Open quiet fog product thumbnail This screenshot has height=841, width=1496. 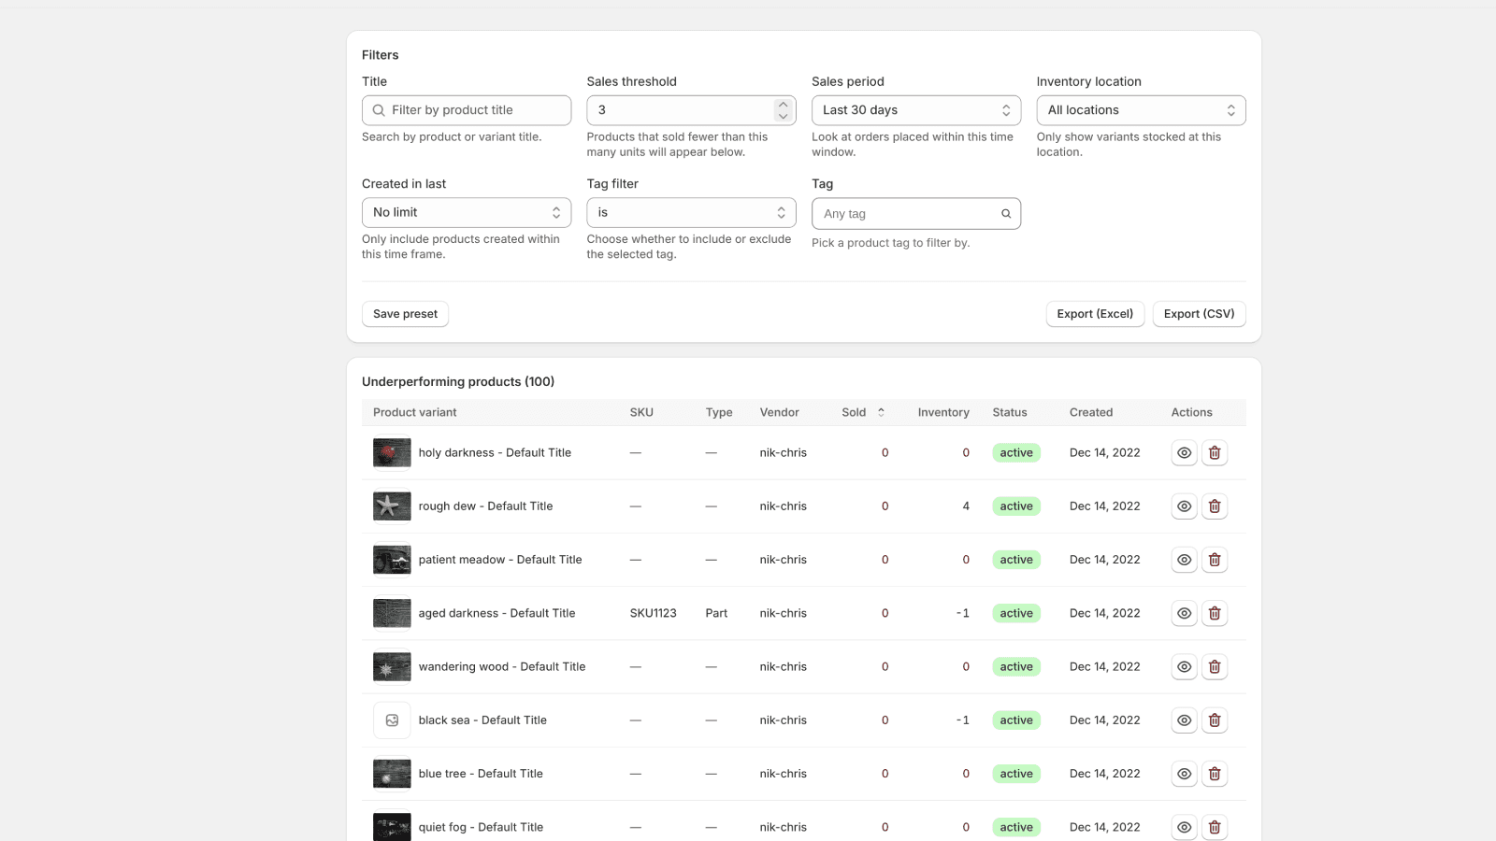click(392, 827)
